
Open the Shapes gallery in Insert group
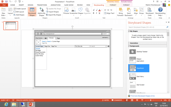81,12
